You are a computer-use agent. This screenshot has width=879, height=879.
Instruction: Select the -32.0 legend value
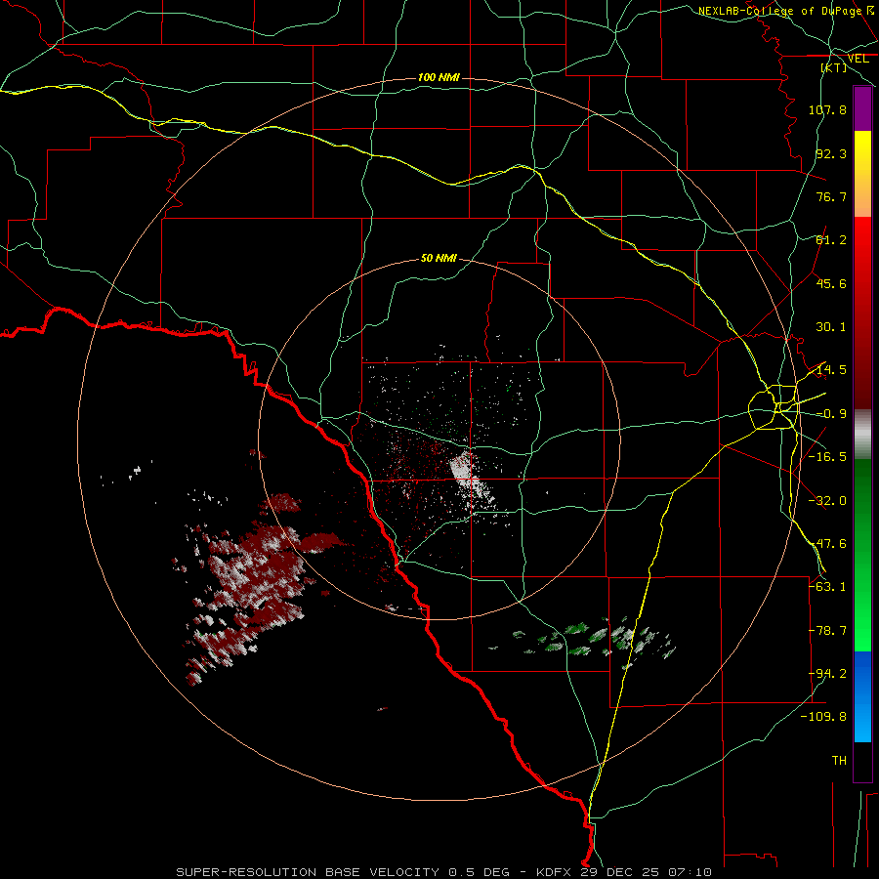click(827, 501)
